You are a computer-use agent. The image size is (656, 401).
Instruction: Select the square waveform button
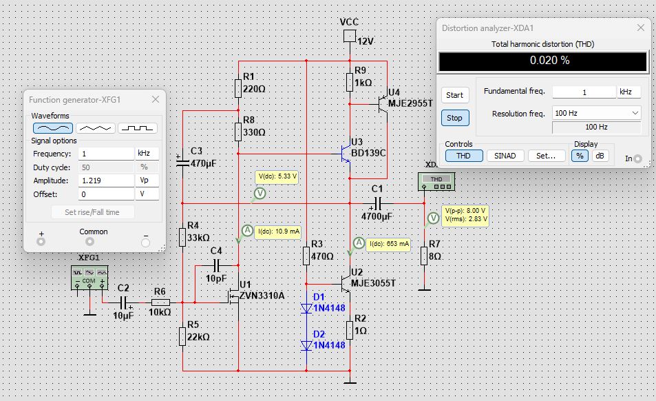click(x=138, y=127)
